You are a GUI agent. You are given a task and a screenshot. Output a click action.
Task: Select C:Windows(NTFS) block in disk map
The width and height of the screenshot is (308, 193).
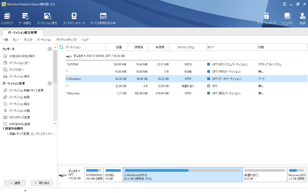click(182, 174)
